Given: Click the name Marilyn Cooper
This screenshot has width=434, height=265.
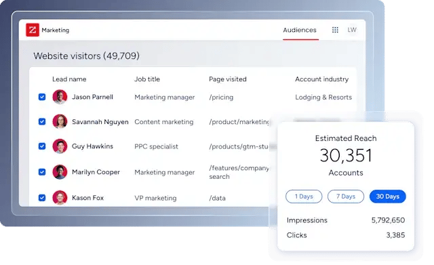Looking at the screenshot, I should (96, 172).
